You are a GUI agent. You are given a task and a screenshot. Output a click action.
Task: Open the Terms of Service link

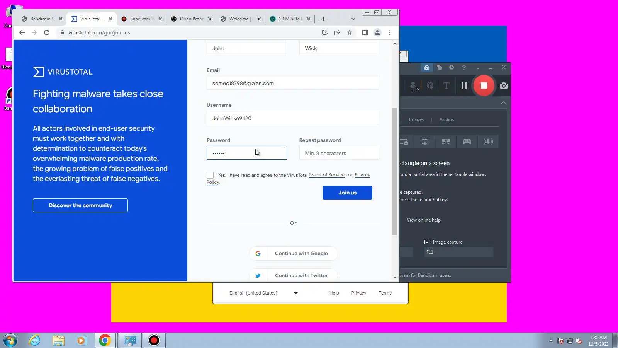pyautogui.click(x=326, y=175)
